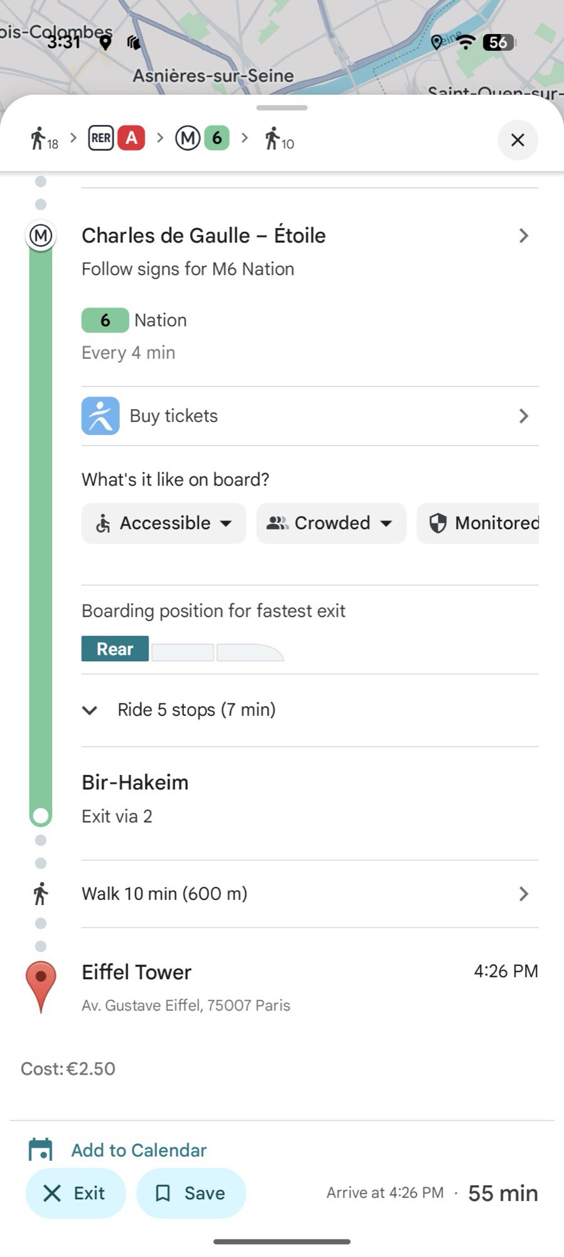Tap the Rear boarding position segment

point(115,649)
